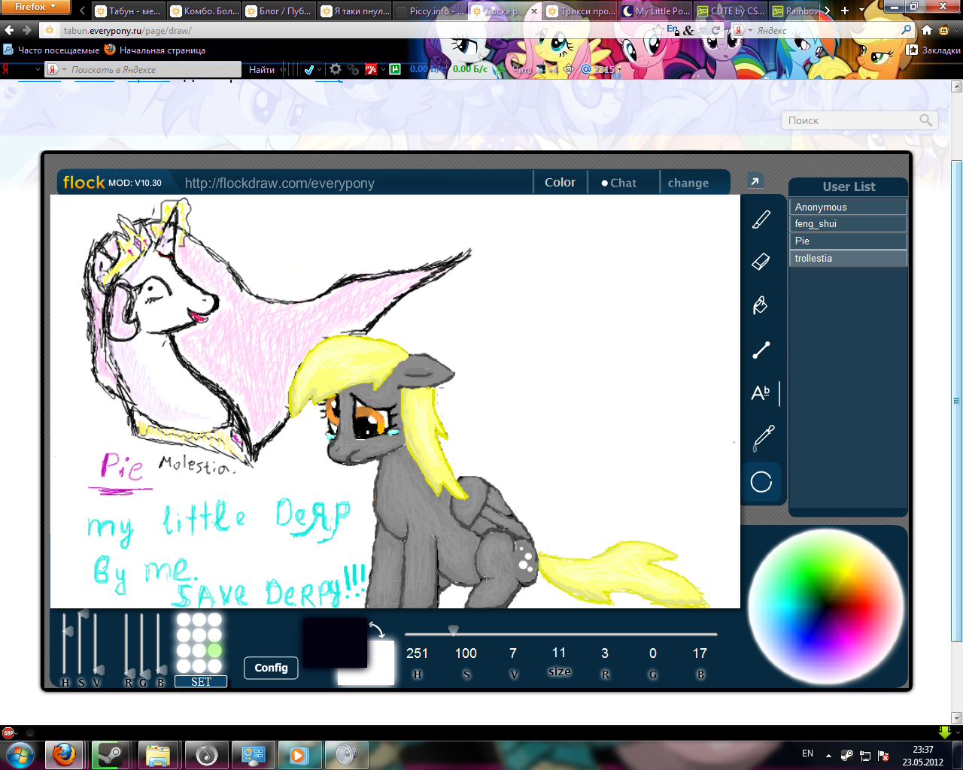Viewport: 963px width, 770px height.
Task: Select the text tool
Action: (761, 393)
